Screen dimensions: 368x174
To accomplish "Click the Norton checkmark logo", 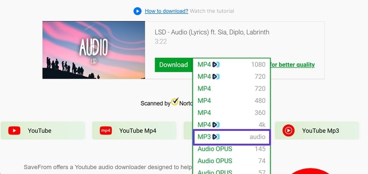I will click(175, 101).
